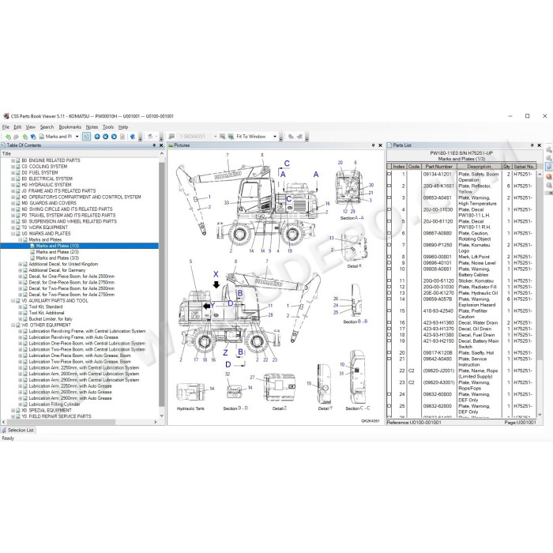Image resolution: width=553 pixels, height=553 pixels.
Task: Tick checkbox for part 20J-00-11030
Action: click(x=389, y=209)
